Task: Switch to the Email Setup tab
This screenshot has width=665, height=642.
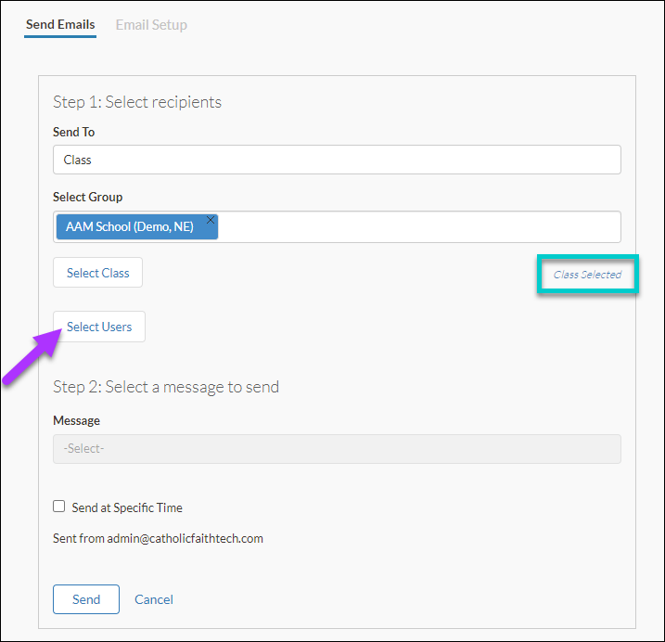Action: tap(151, 25)
